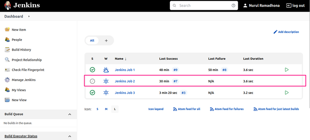Image resolution: width=310 pixels, height=140 pixels.
Task: Click the success status icon for Jenkins Job 3
Action: click(x=92, y=93)
